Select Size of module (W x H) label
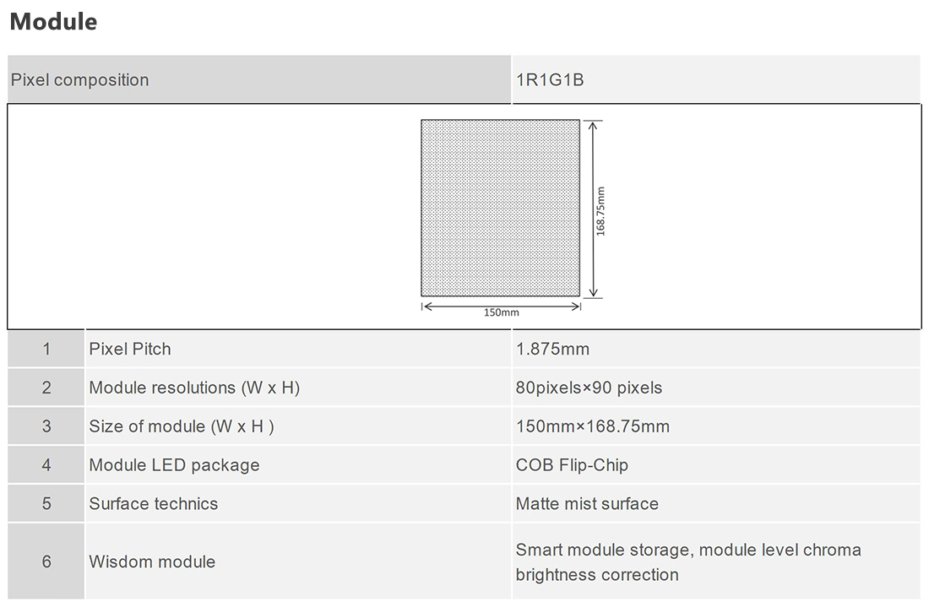 [182, 426]
